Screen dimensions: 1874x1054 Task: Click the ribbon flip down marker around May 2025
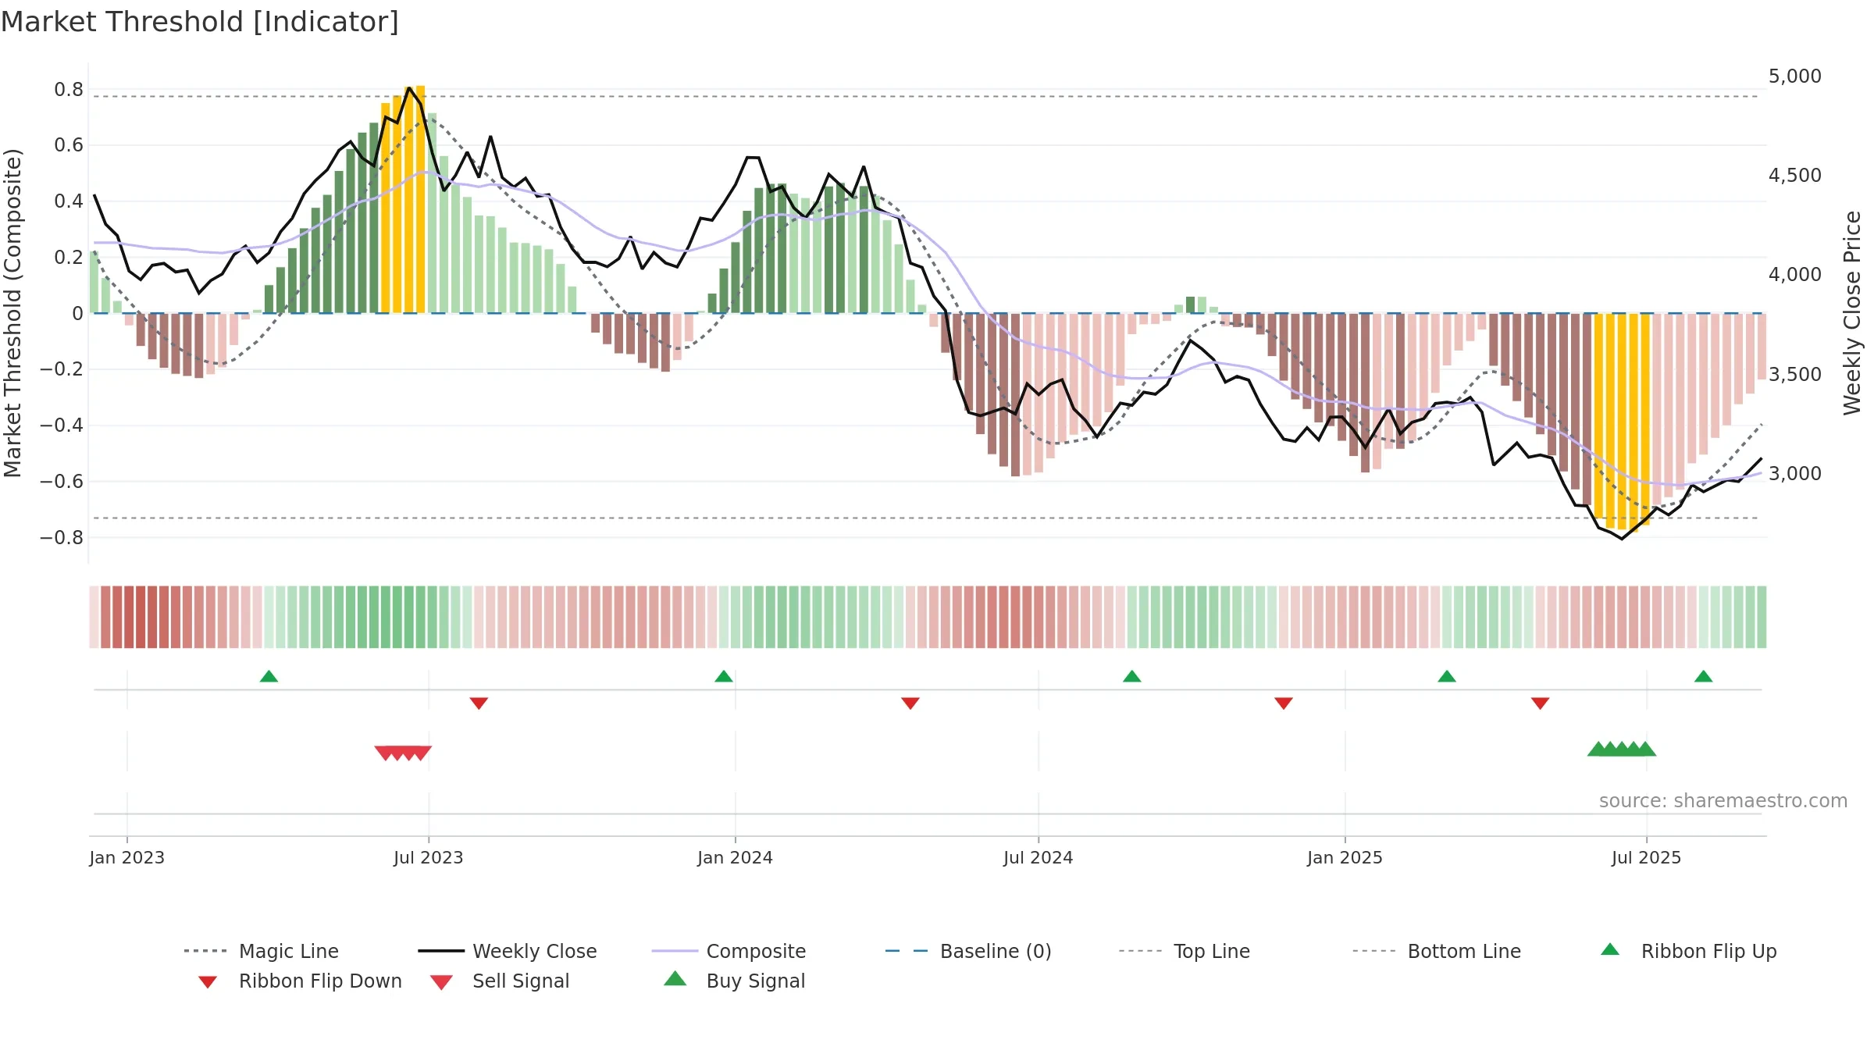(x=1541, y=703)
